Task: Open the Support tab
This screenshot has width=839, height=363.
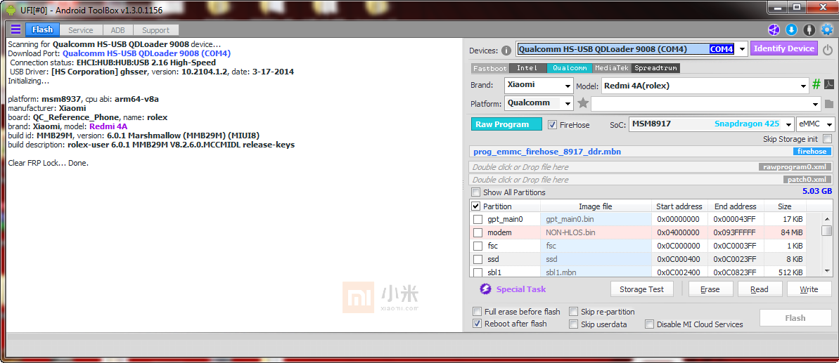Action: (x=155, y=30)
